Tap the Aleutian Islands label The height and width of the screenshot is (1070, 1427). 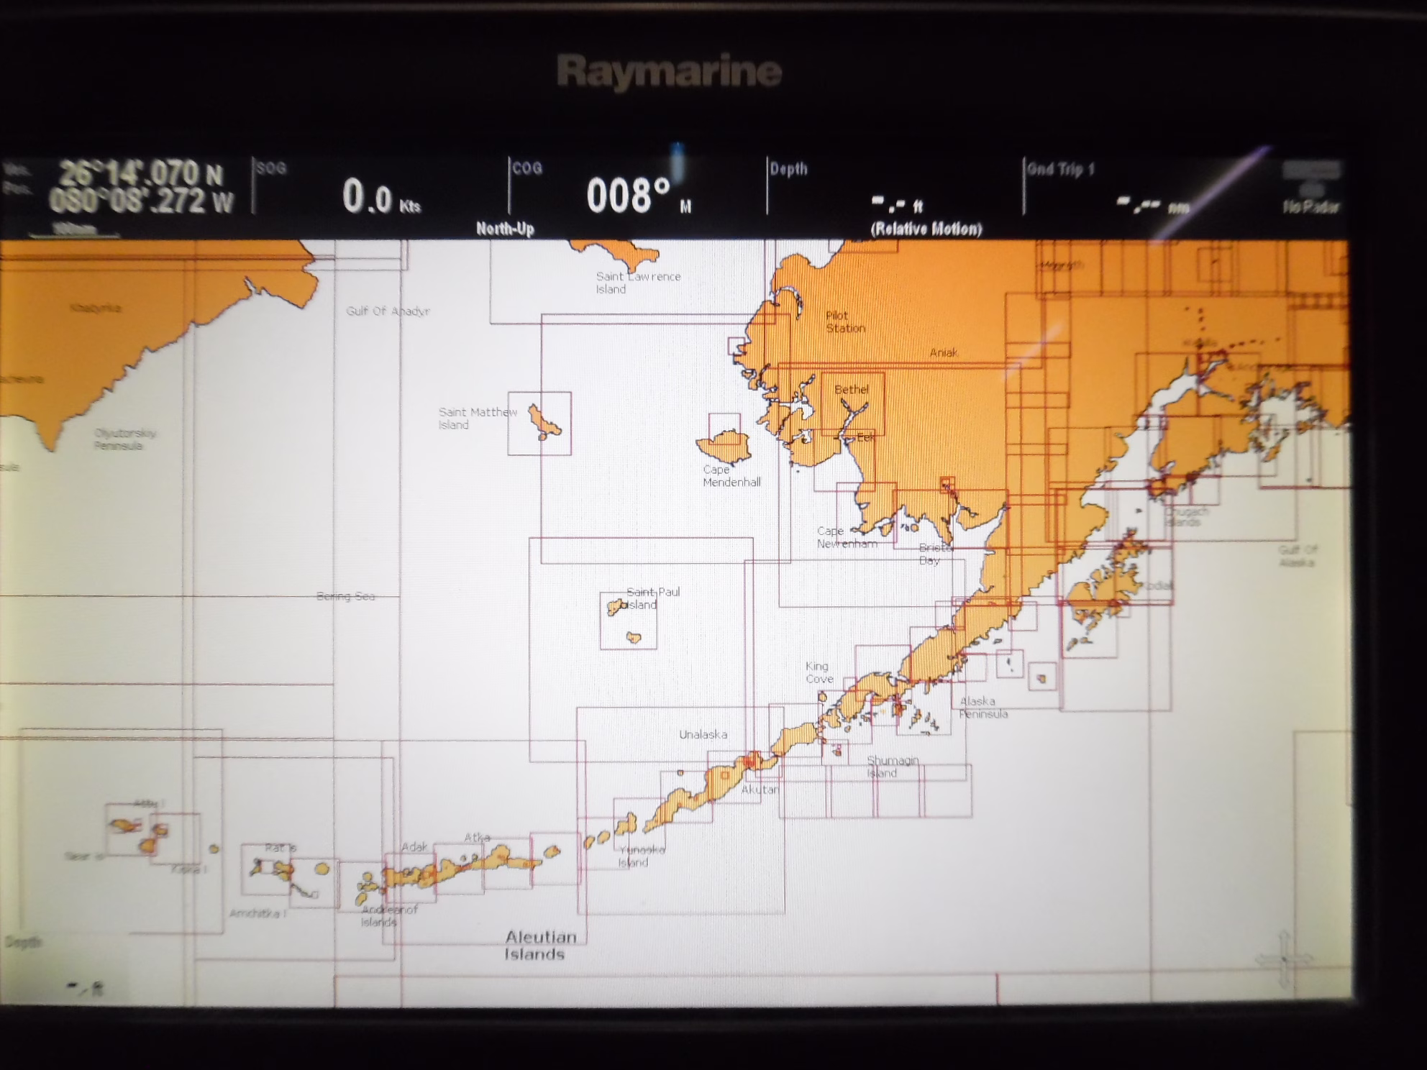tap(539, 945)
